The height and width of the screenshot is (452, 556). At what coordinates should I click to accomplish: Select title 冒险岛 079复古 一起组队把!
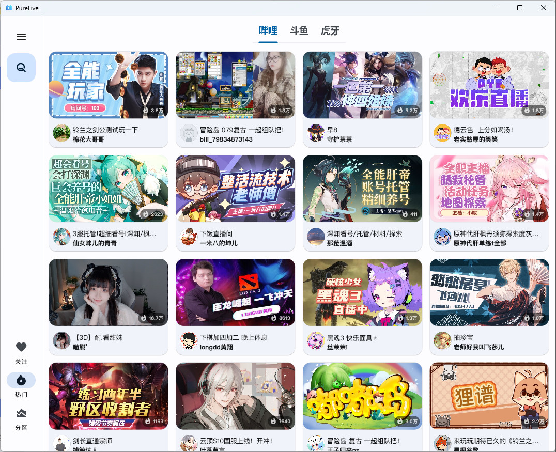[x=242, y=130]
